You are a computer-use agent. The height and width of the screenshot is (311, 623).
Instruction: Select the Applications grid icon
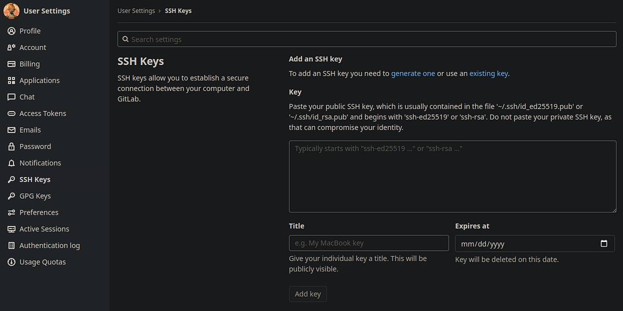tap(11, 80)
